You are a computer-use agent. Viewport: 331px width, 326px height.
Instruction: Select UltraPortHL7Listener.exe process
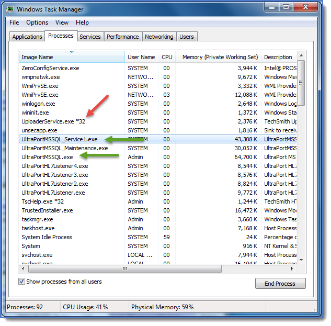pyautogui.click(x=158, y=193)
